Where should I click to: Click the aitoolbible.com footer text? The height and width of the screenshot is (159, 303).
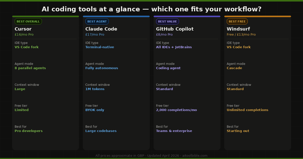coord(195,156)
